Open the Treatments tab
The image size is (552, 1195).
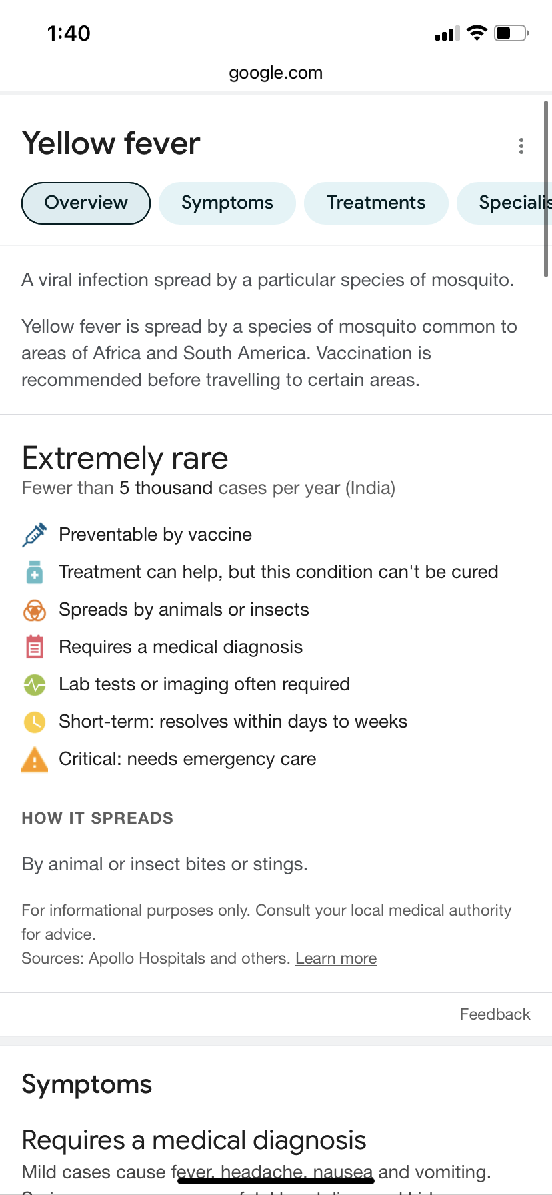376,203
